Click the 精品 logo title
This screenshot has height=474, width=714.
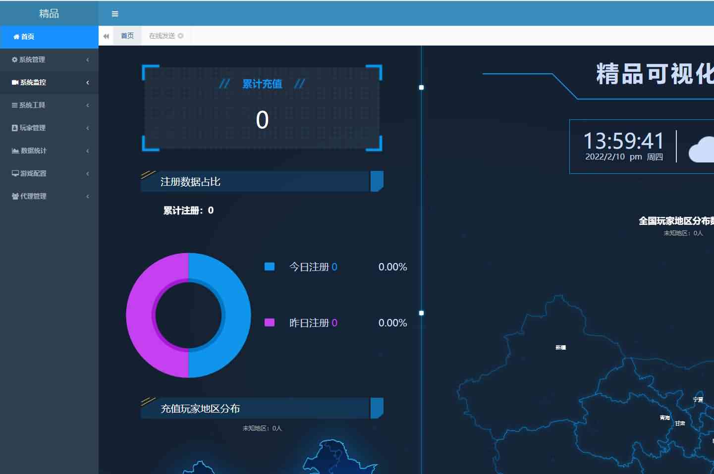(49, 13)
